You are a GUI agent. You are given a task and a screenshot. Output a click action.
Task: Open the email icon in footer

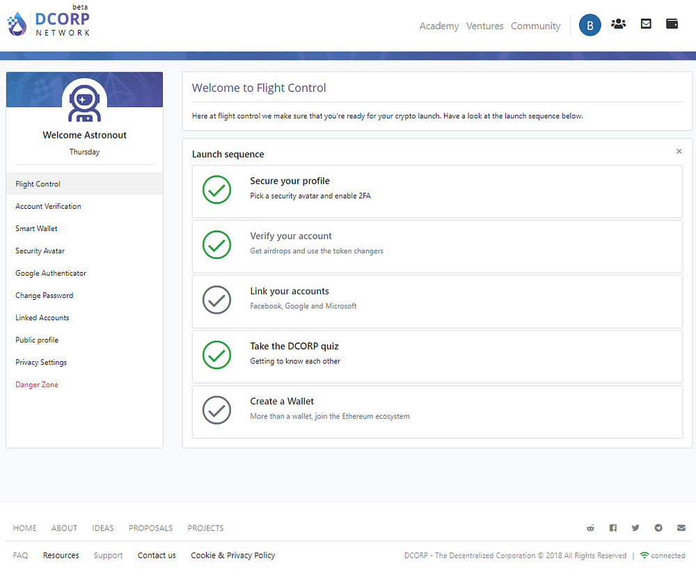pos(681,528)
